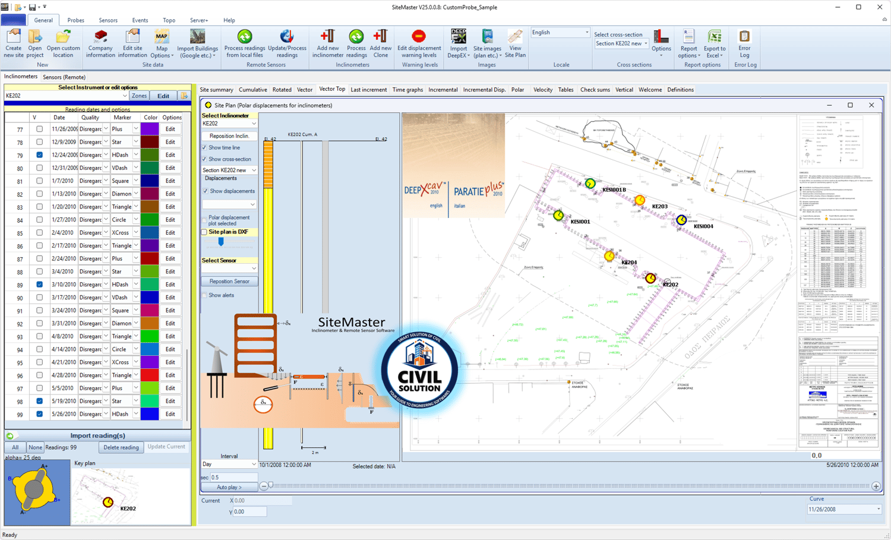Check the visibility box for row 77
891x540 pixels.
tap(39, 129)
